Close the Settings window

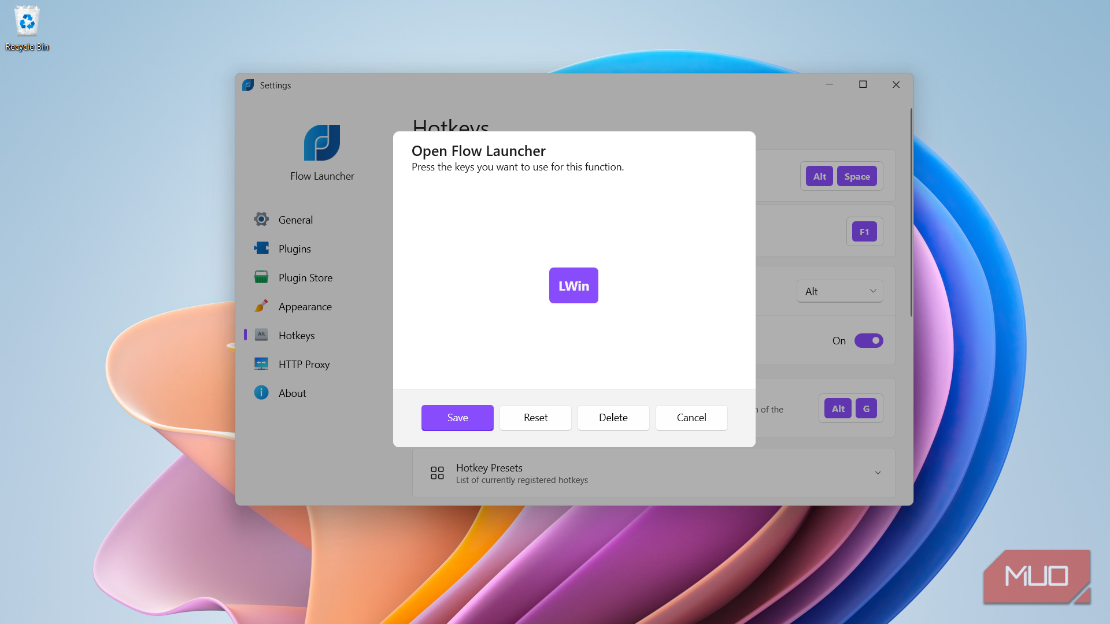click(896, 84)
